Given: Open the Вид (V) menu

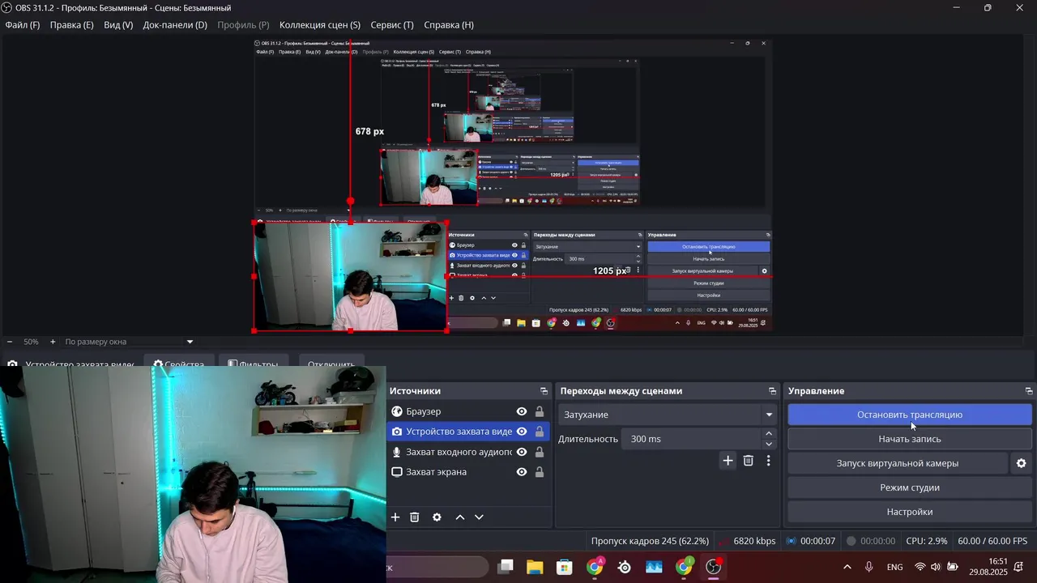Looking at the screenshot, I should [x=118, y=25].
